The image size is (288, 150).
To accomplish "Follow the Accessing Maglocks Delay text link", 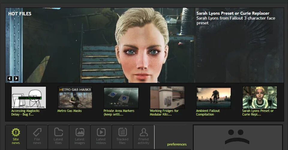I will (25, 112).
